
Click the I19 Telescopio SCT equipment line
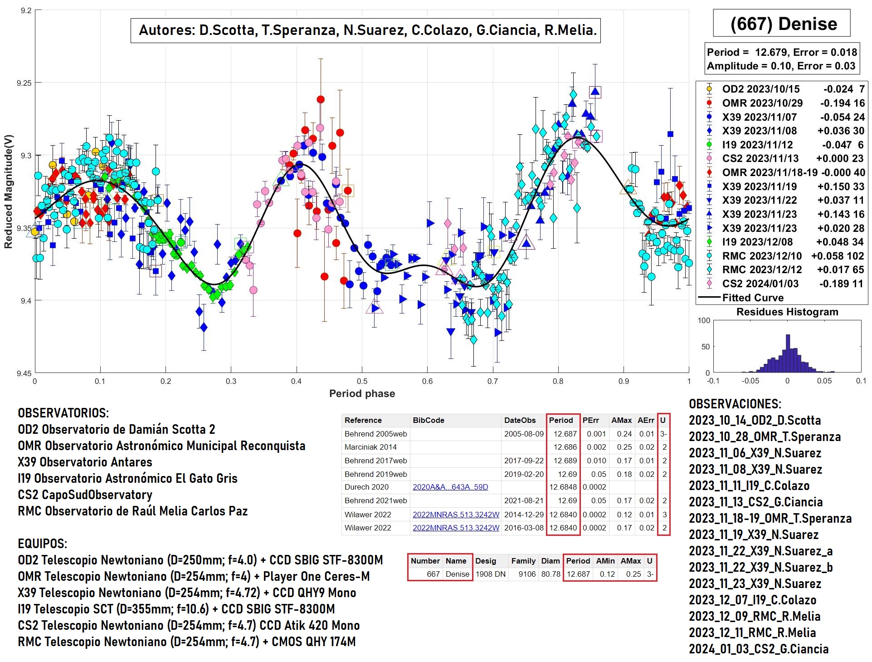tap(176, 609)
